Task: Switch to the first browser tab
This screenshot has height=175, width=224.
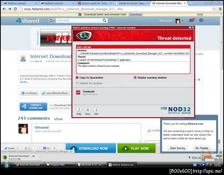Action: (x=21, y=3)
